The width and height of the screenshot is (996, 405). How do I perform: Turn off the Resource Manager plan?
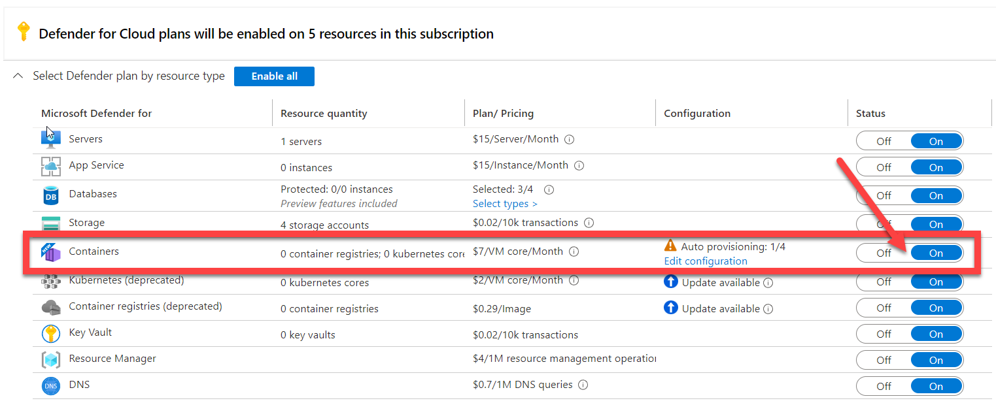click(x=884, y=360)
